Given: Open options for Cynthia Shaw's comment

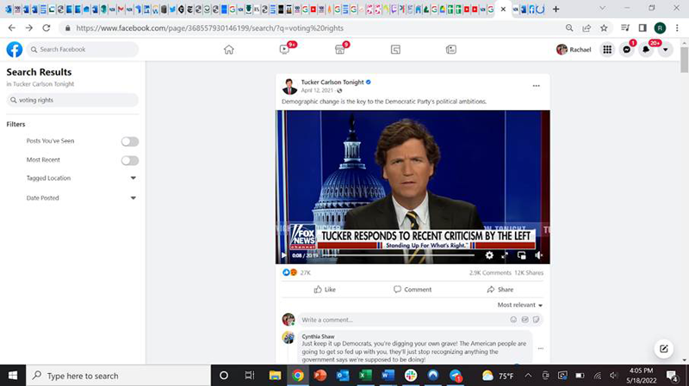Looking at the screenshot, I should (x=541, y=348).
